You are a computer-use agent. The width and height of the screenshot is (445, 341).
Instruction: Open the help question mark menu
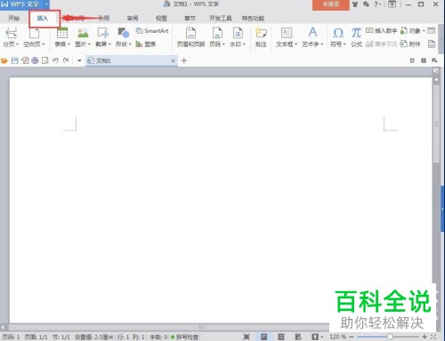(x=377, y=4)
